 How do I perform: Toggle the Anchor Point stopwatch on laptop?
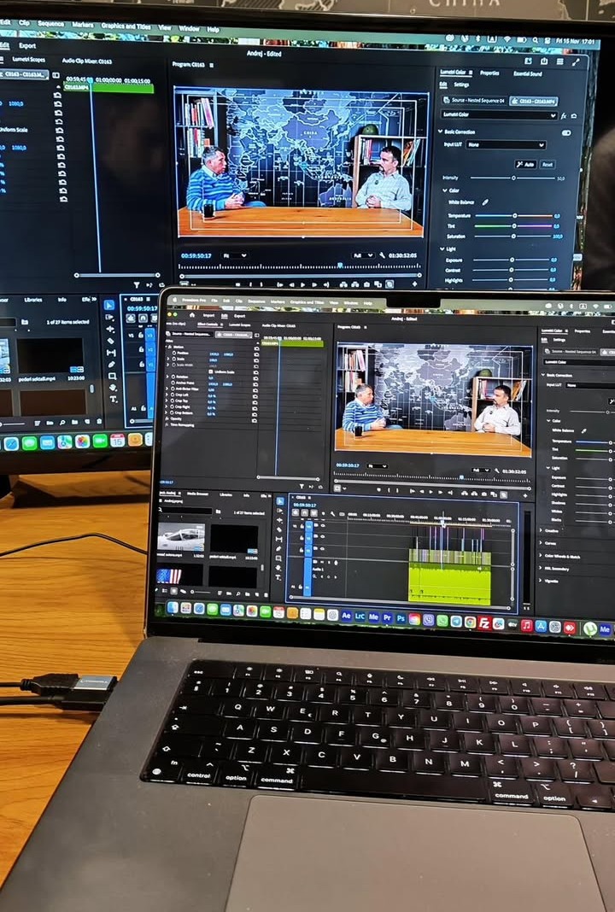[173, 383]
